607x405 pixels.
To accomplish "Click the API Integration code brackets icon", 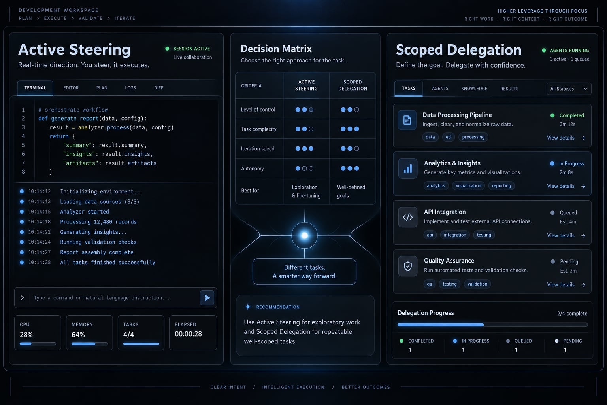I will [x=408, y=217].
